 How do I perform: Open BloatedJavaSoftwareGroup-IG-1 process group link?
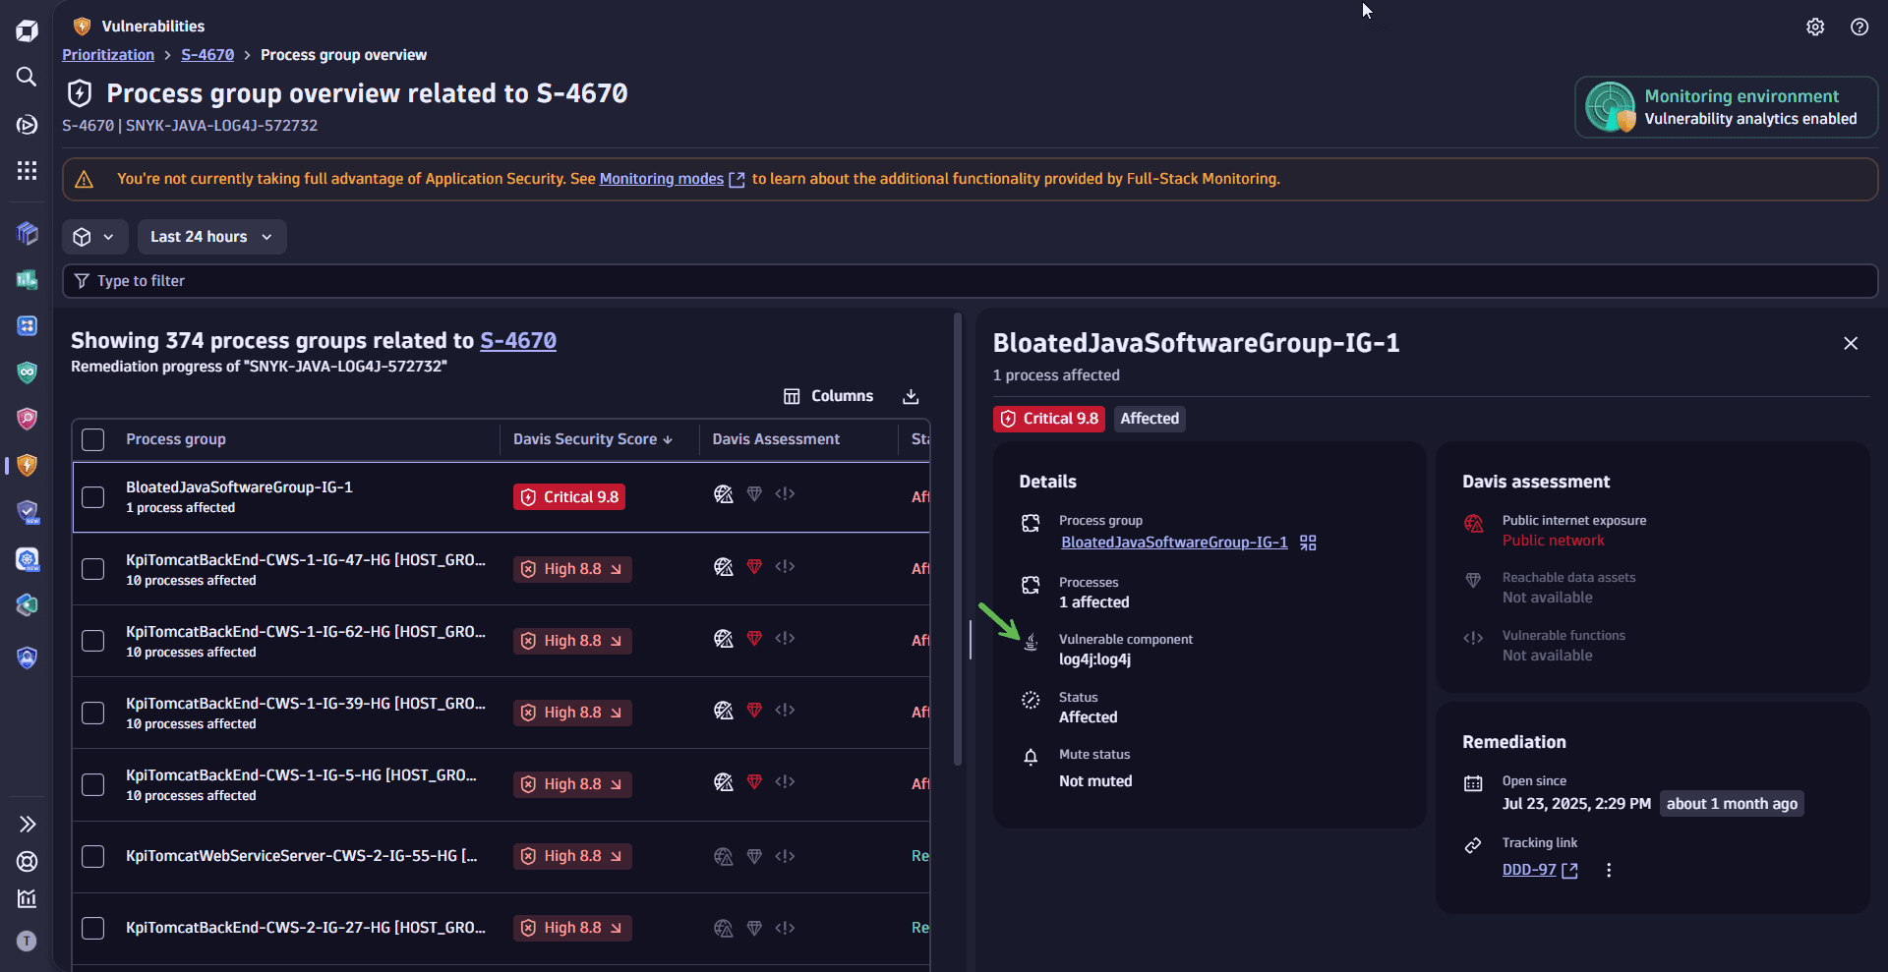point(1174,543)
